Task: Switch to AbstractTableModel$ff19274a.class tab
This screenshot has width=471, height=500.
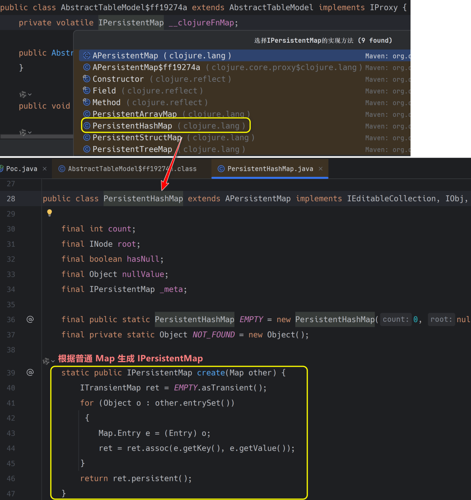Action: (132, 169)
